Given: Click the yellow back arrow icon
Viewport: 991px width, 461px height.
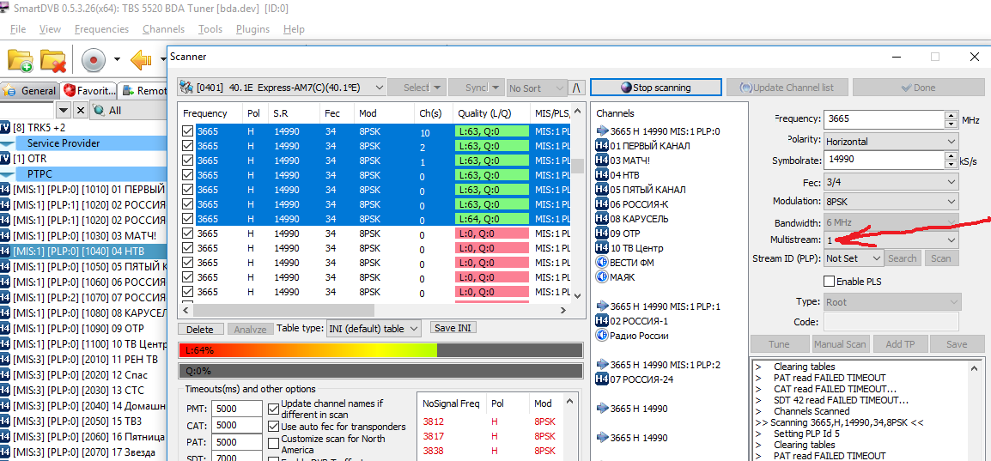Looking at the screenshot, I should pos(141,60).
